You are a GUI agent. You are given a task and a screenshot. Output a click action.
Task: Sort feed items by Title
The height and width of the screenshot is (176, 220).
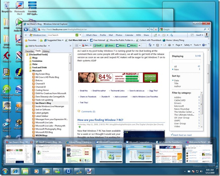point(176,83)
